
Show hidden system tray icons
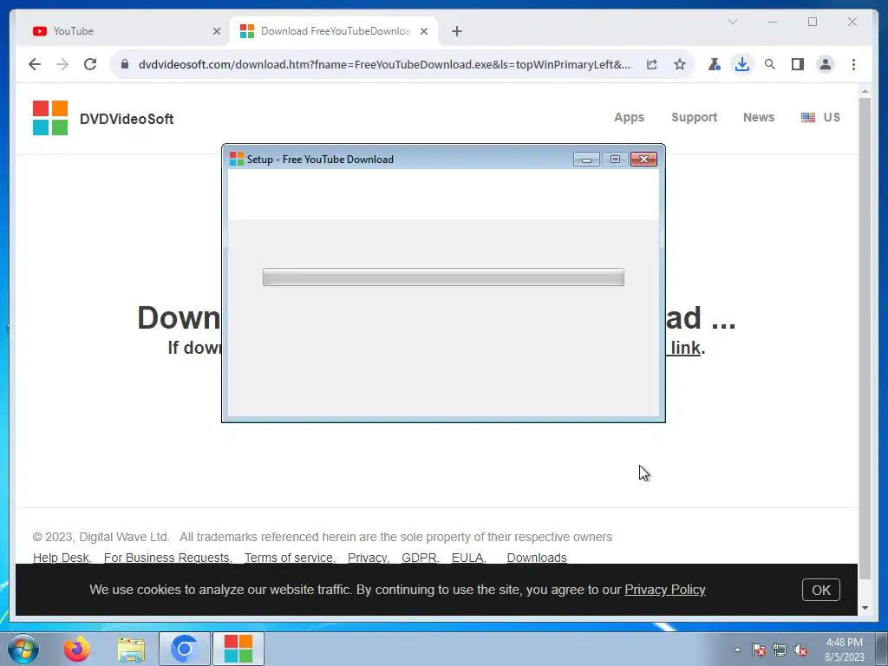pyautogui.click(x=737, y=650)
